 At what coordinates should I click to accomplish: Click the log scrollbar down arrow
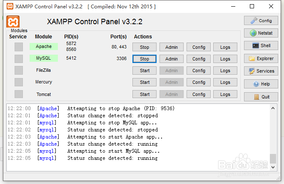pyautogui.click(x=273, y=167)
